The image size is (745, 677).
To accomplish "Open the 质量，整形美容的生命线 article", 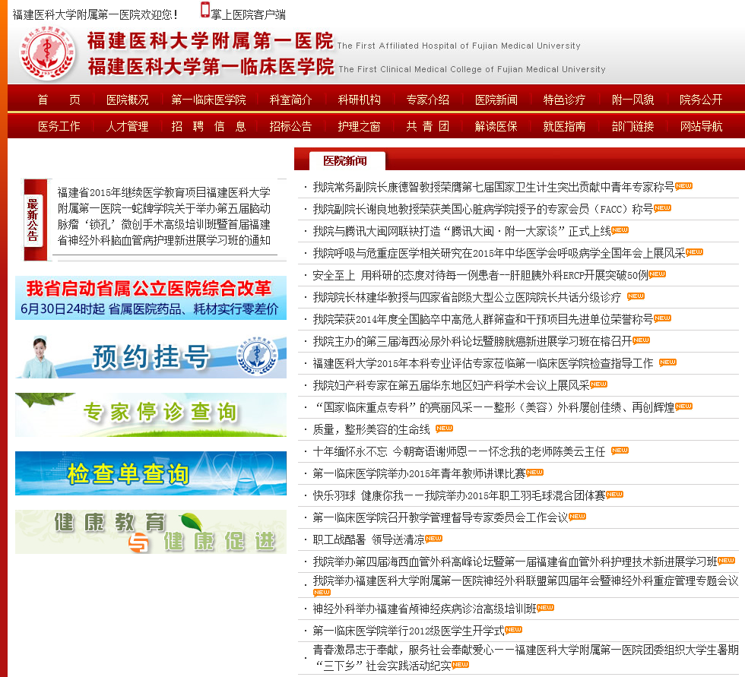I will click(x=371, y=429).
